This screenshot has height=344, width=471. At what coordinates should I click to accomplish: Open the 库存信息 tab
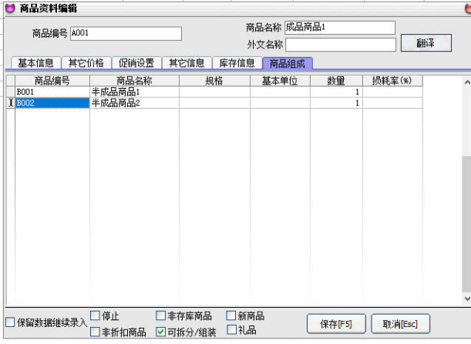pos(237,63)
